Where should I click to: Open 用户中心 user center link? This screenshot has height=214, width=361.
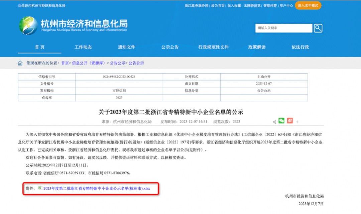(x=286, y=6)
